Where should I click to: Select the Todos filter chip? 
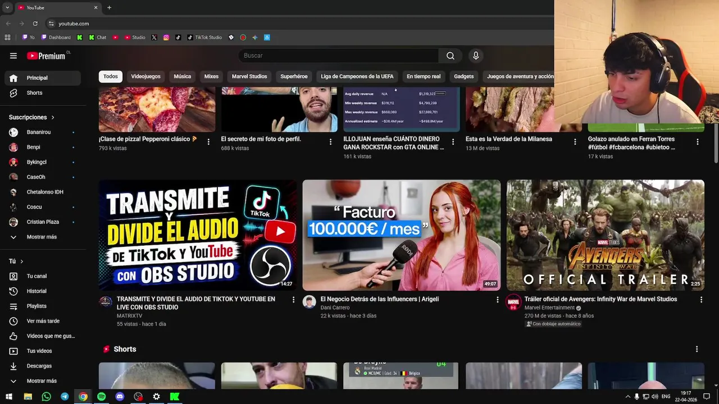(x=111, y=76)
